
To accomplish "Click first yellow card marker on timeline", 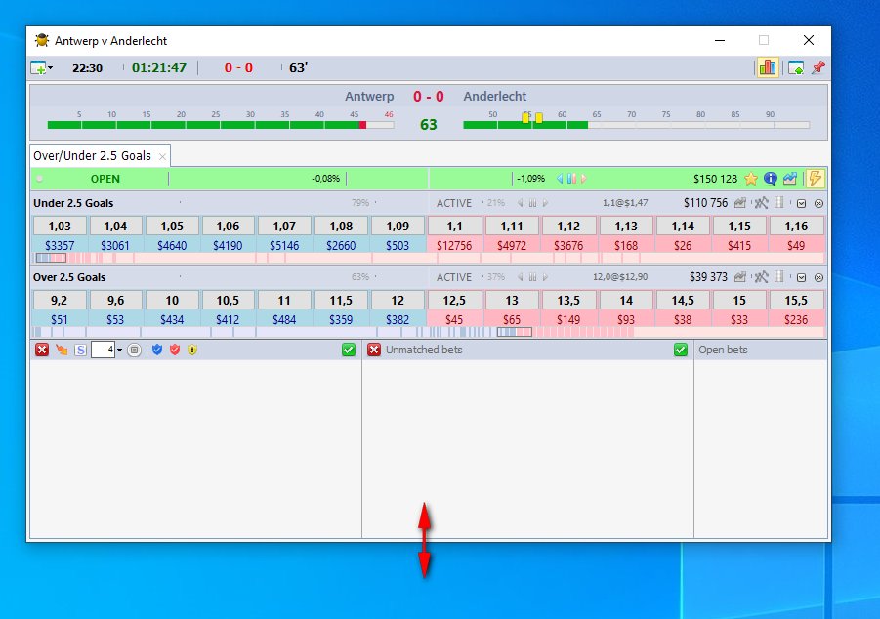I will pos(525,118).
